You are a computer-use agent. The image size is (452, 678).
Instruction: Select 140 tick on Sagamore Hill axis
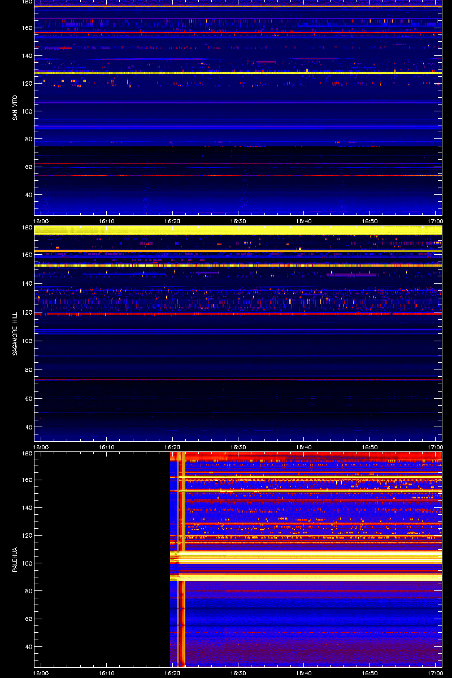(27, 284)
